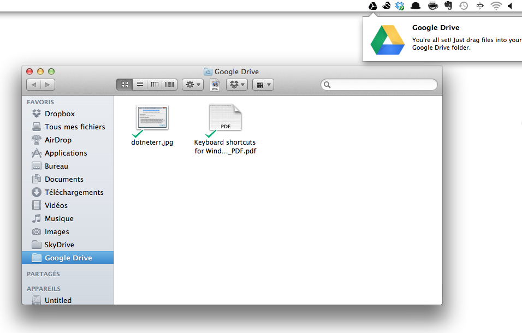Click the JPEG file icon in toolbar
Image resolution: width=522 pixels, height=333 pixels.
pos(215,85)
